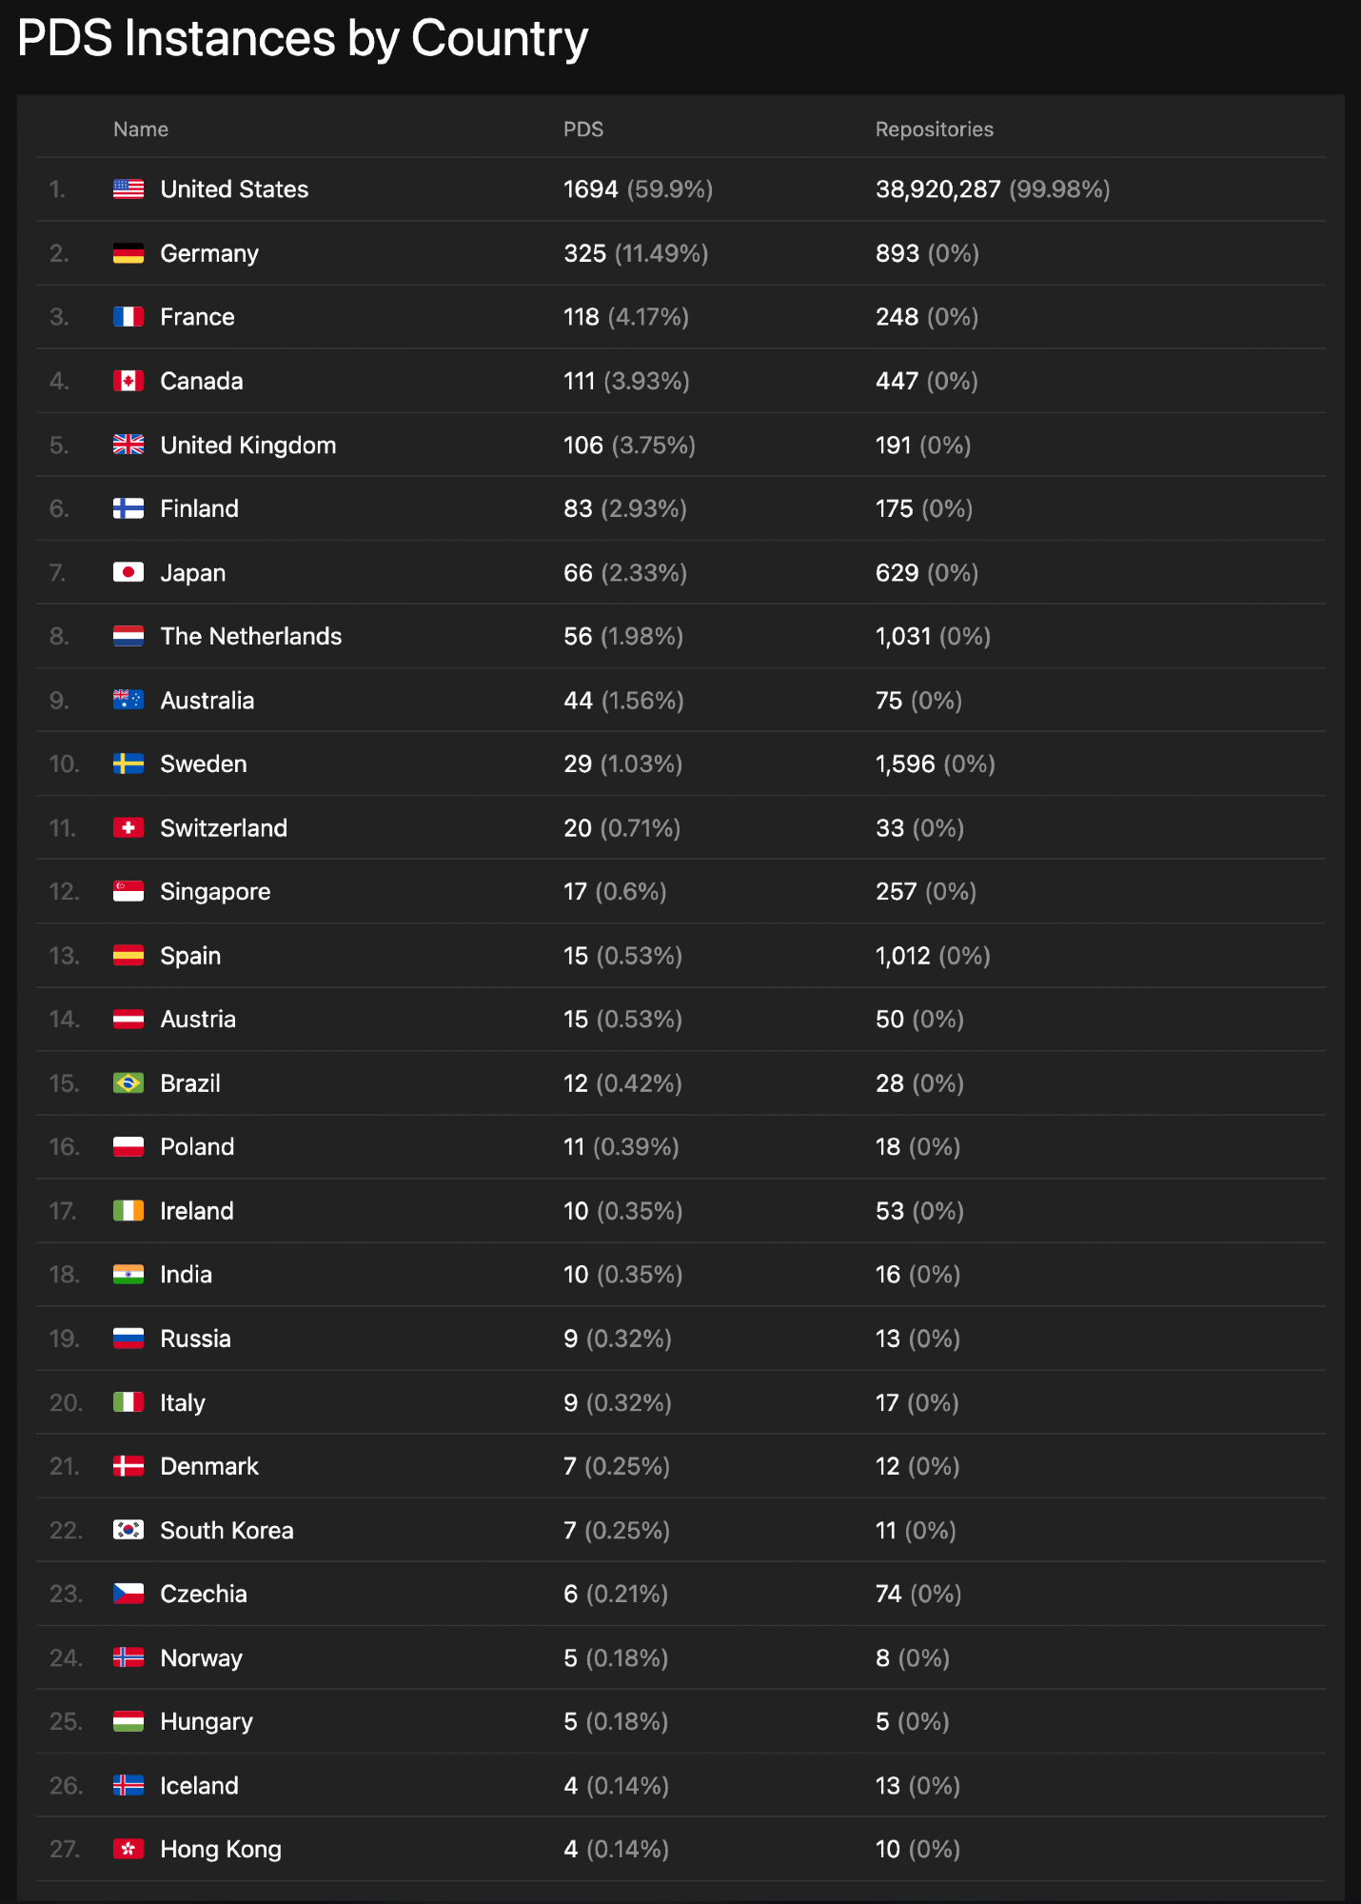Screen dimensions: 1361x1904
Task: Select the Singapore country name
Action: [215, 892]
